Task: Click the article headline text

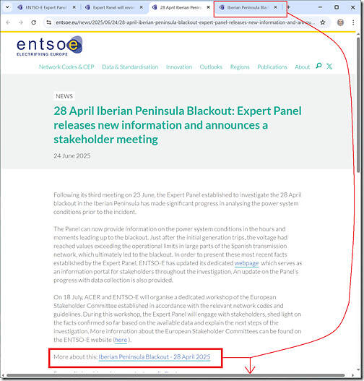Action: pos(178,125)
